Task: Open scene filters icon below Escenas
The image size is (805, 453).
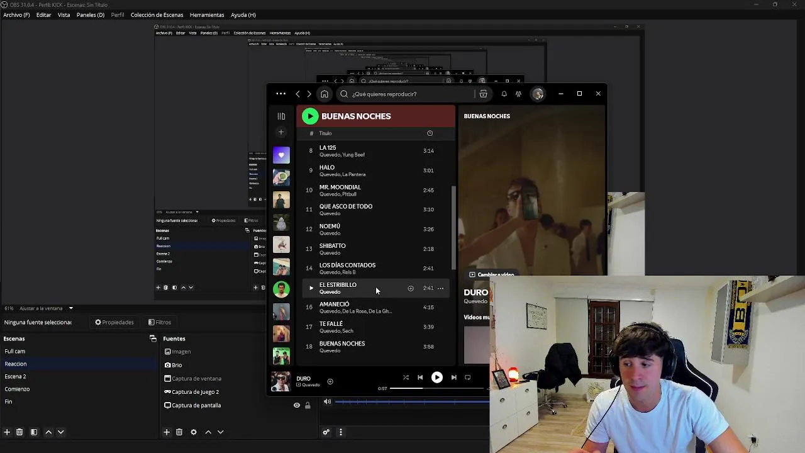Action: pyautogui.click(x=34, y=432)
